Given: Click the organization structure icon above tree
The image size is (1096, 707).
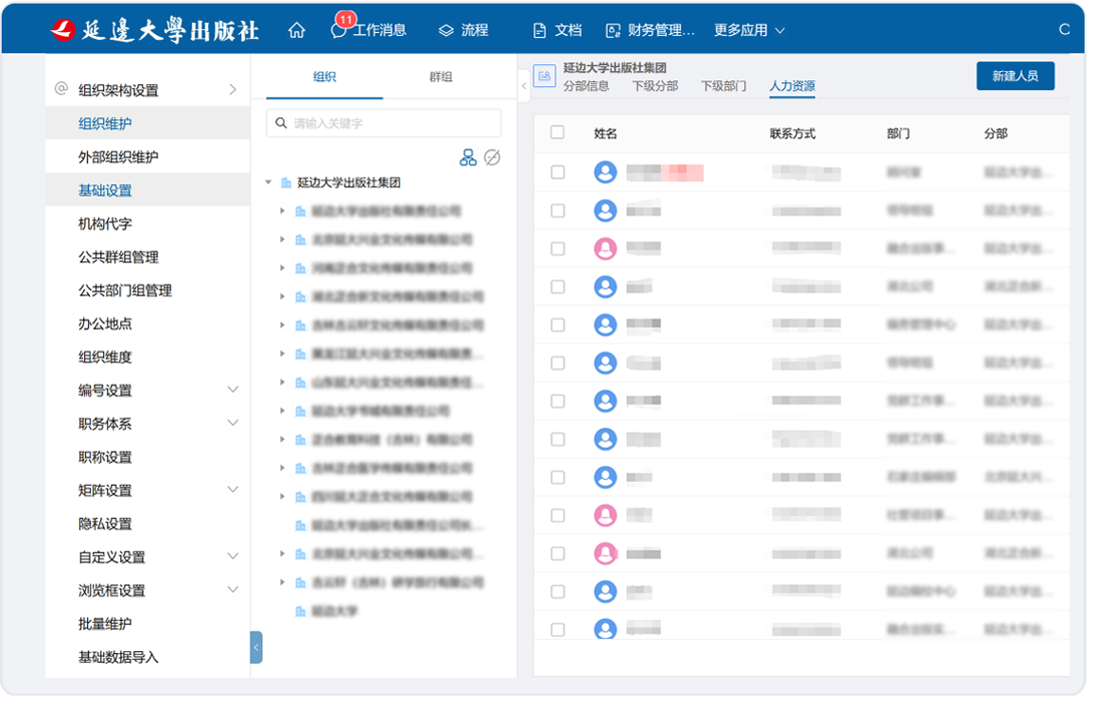Looking at the screenshot, I should [x=467, y=158].
